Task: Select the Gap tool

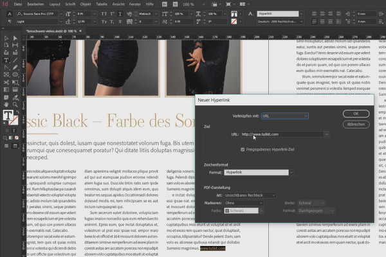Action: pyautogui.click(x=15, y=45)
